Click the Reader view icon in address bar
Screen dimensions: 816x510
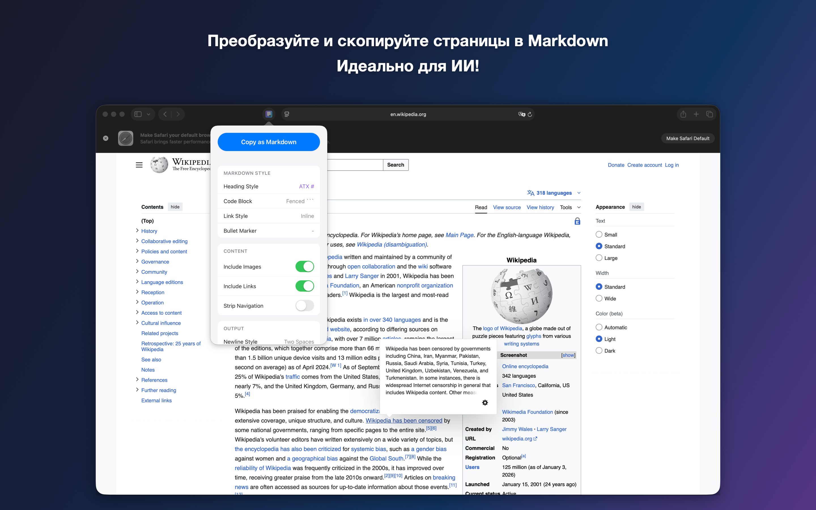click(287, 114)
